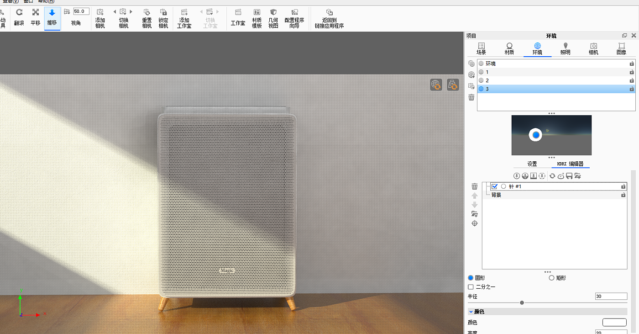Select the Tumble (翻滚) camera tool

(19, 17)
